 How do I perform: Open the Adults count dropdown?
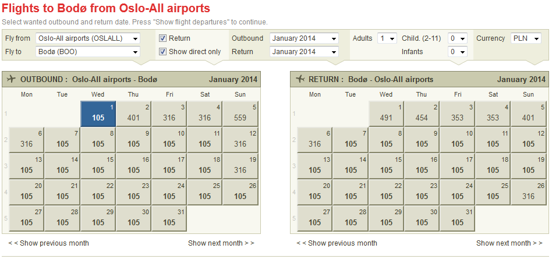387,38
